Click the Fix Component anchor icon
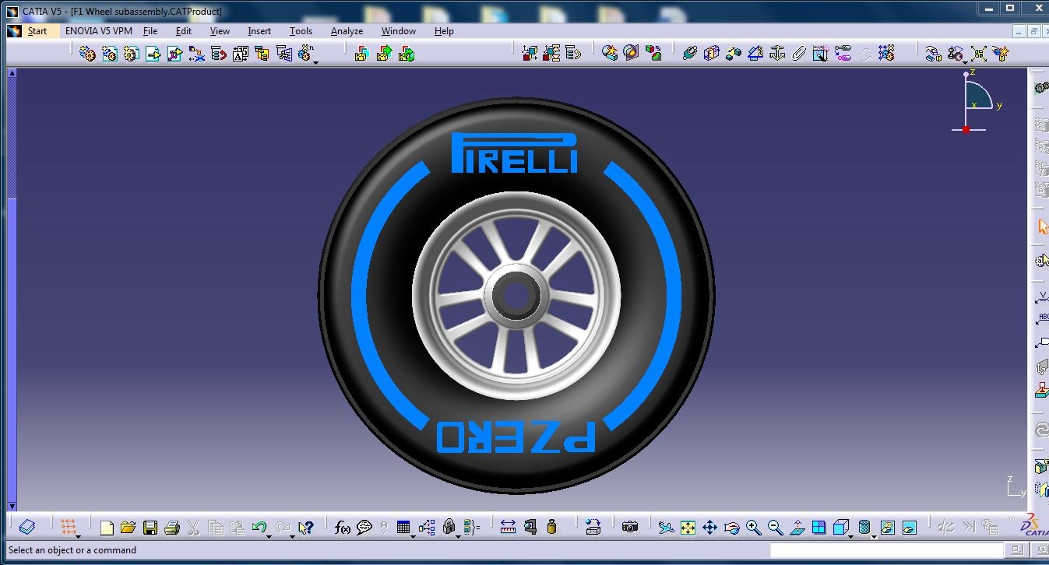Image resolution: width=1049 pixels, height=565 pixels. pos(776,53)
